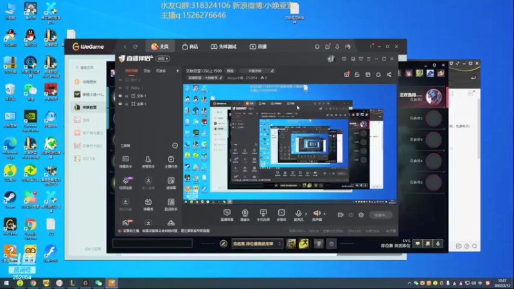This screenshot has width=514, height=289.
Task: Click the 修改 button beside stream title
Action: [230, 71]
